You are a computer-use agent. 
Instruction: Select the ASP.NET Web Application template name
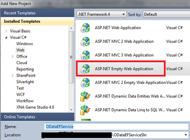pyautogui.click(x=118, y=28)
